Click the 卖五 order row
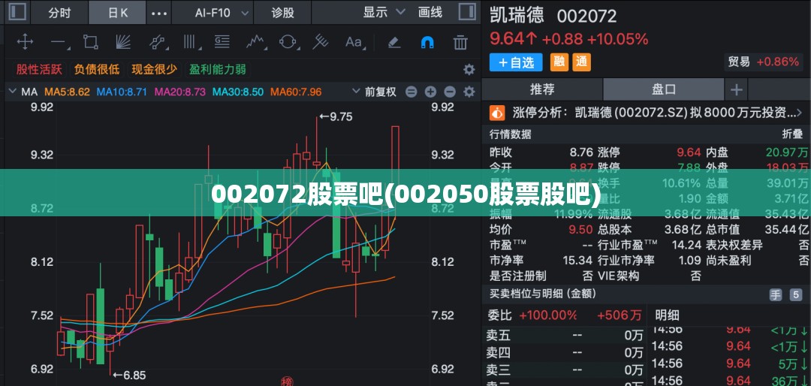 coord(565,335)
